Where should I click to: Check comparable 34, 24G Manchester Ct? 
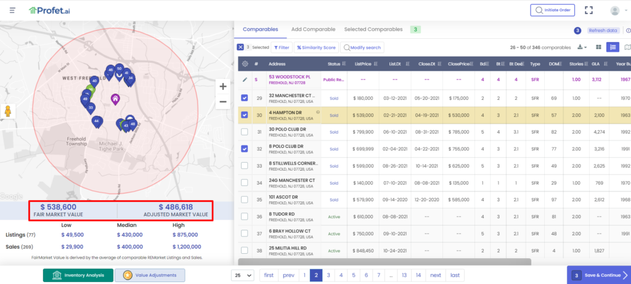[x=244, y=182]
